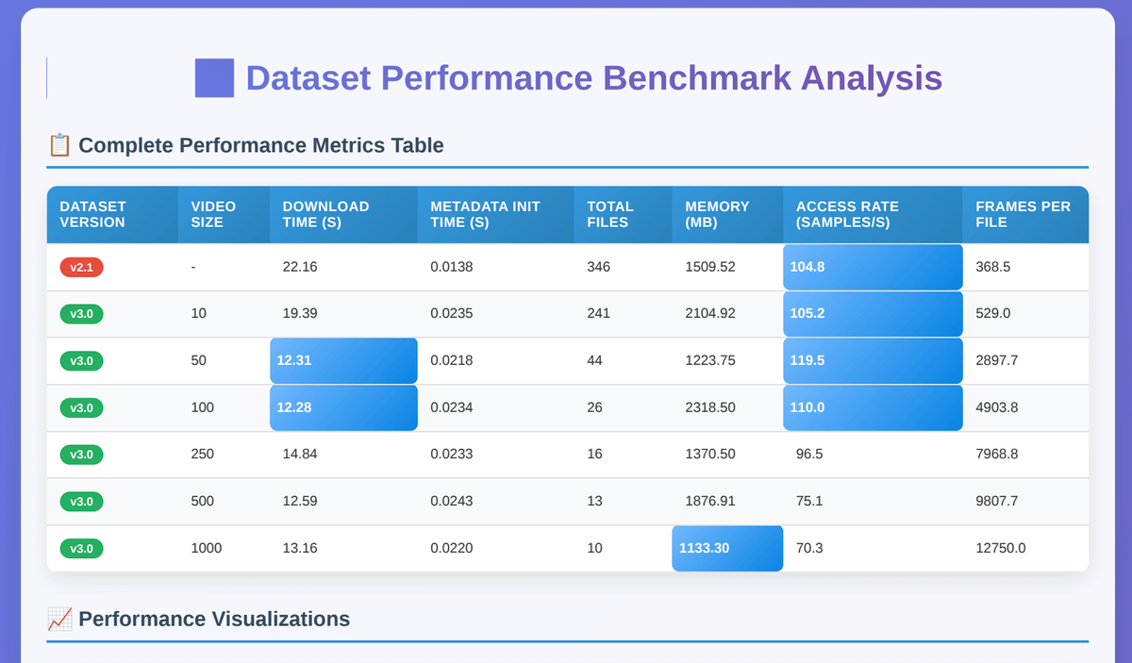Click the 12750.0 frames per file cell
Image resolution: width=1132 pixels, height=663 pixels.
[1001, 548]
